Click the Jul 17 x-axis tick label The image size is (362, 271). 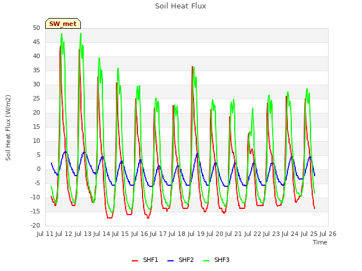(158, 234)
